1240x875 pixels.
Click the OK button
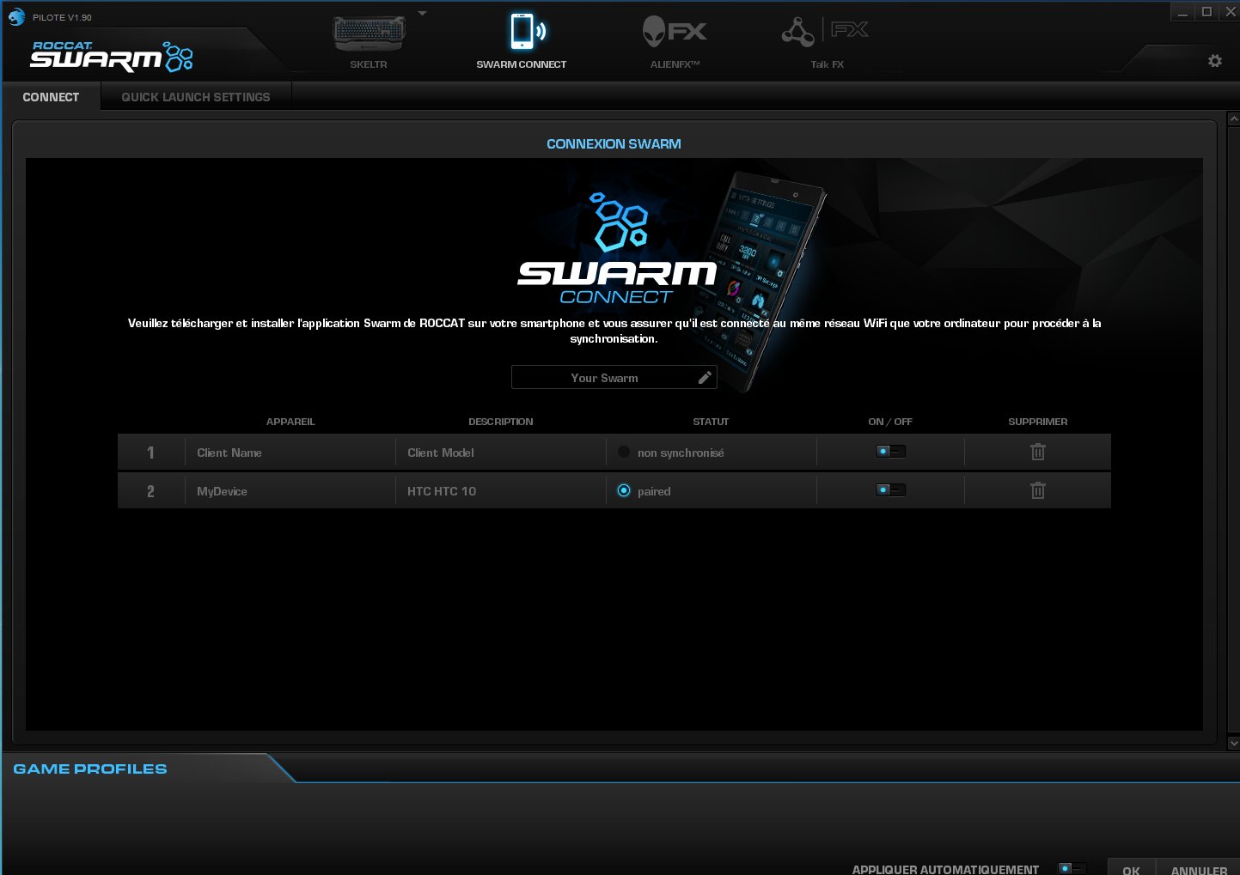click(1132, 868)
